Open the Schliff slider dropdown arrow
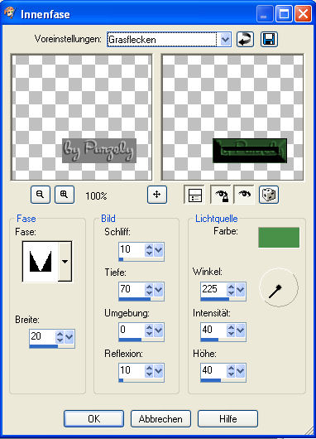This screenshot has width=316, height=439. 159,250
